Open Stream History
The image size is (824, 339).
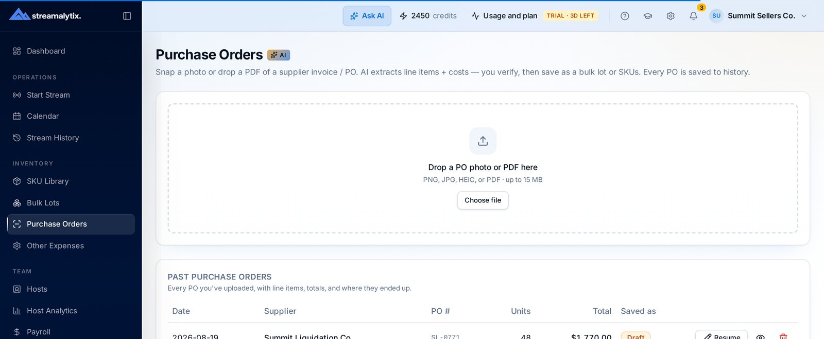71,138
